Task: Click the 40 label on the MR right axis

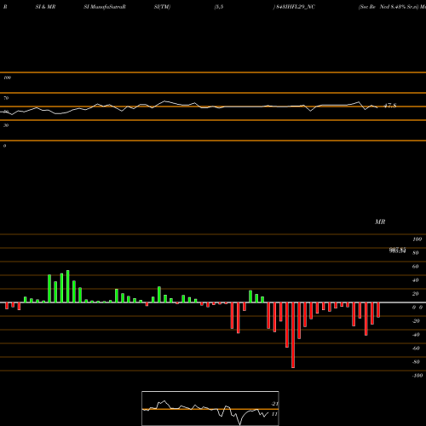Action: [415, 280]
